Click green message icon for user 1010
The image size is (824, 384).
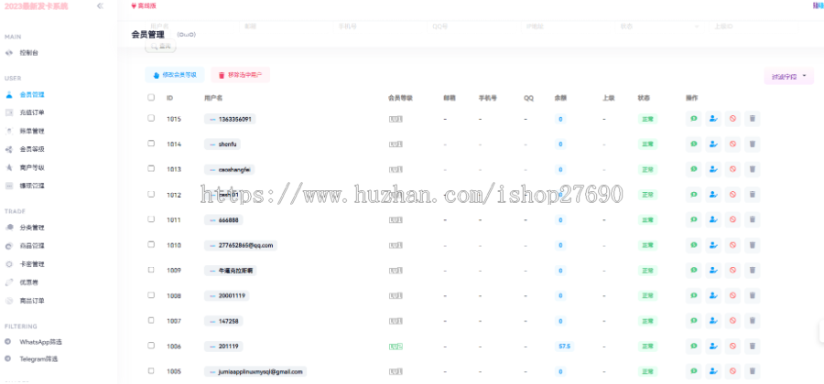[x=694, y=245]
